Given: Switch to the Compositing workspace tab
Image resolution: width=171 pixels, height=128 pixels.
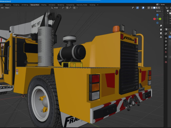Looking at the screenshot, I should click(70, 5).
